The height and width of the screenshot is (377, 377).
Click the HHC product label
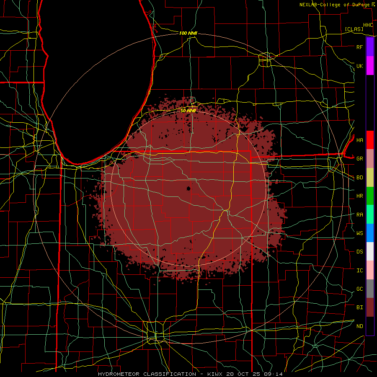(x=368, y=25)
